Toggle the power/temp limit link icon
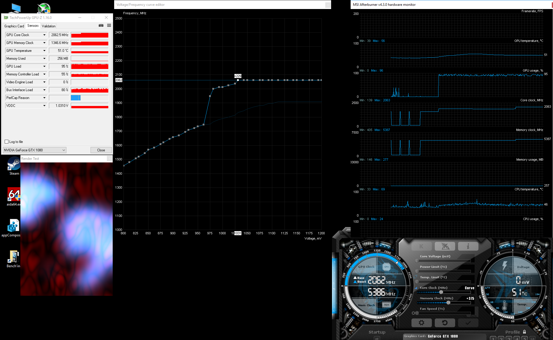Screen dimensions: 553x340 pyautogui.click(x=415, y=277)
